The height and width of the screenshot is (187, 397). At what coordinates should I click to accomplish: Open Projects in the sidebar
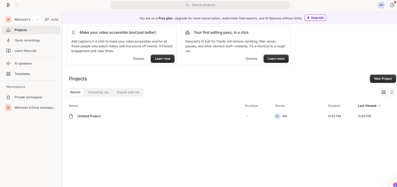coord(31,30)
